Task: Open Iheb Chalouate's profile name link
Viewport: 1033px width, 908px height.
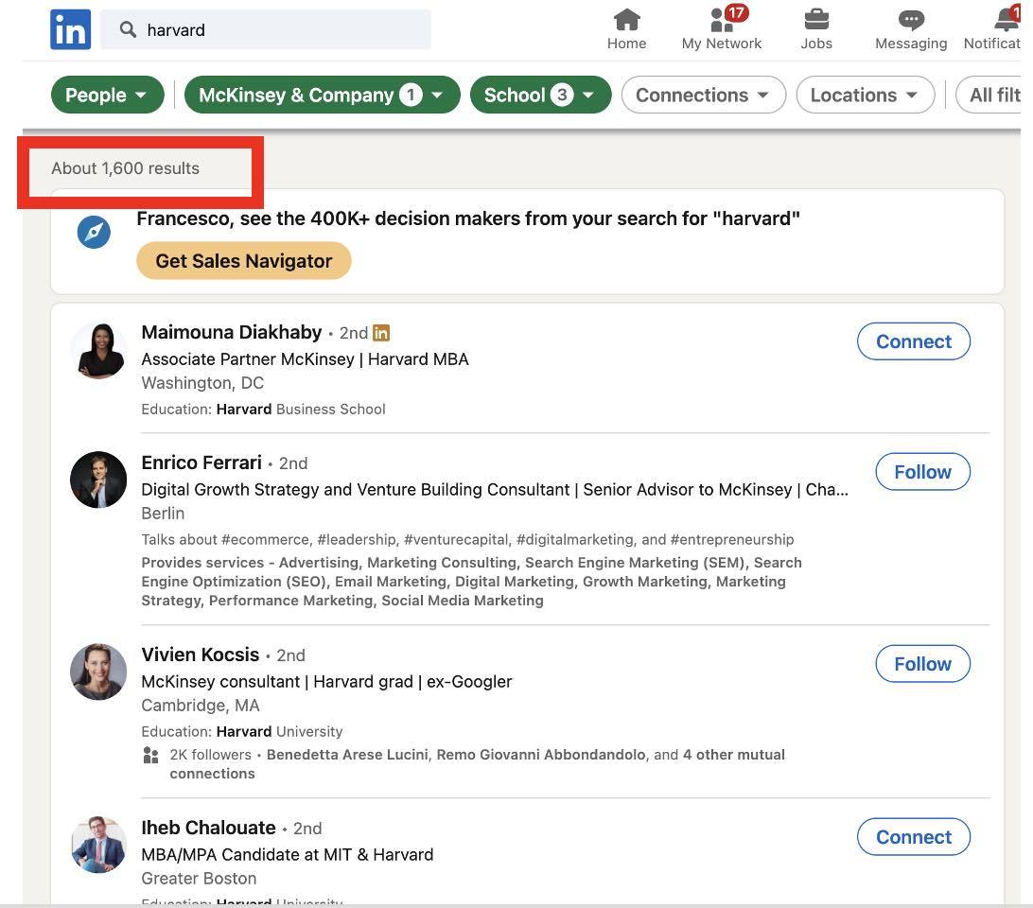Action: pos(209,828)
